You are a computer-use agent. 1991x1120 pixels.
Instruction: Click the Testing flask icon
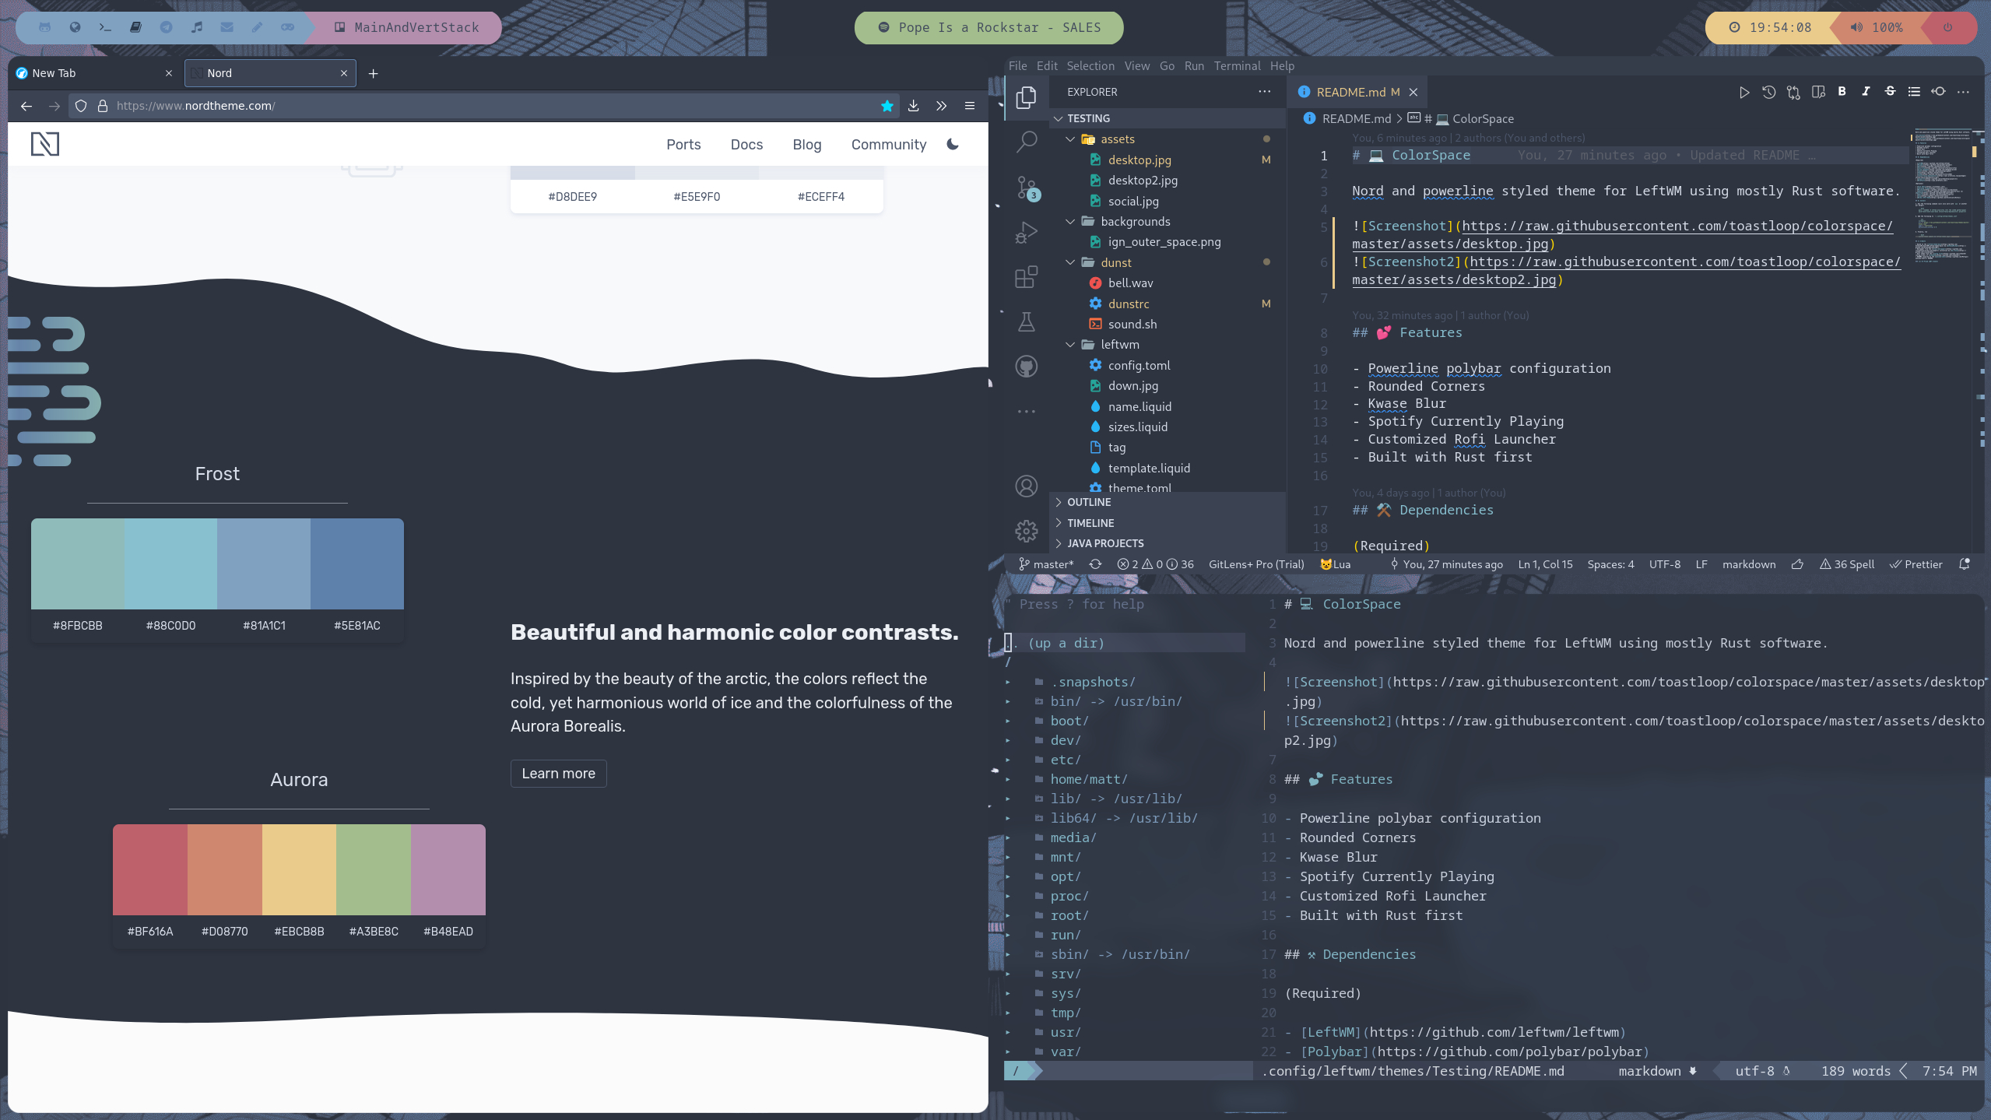coord(1027,321)
